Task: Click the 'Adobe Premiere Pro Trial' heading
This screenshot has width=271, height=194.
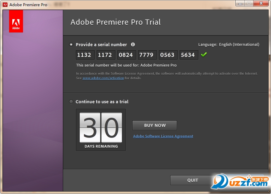Action: click(115, 22)
